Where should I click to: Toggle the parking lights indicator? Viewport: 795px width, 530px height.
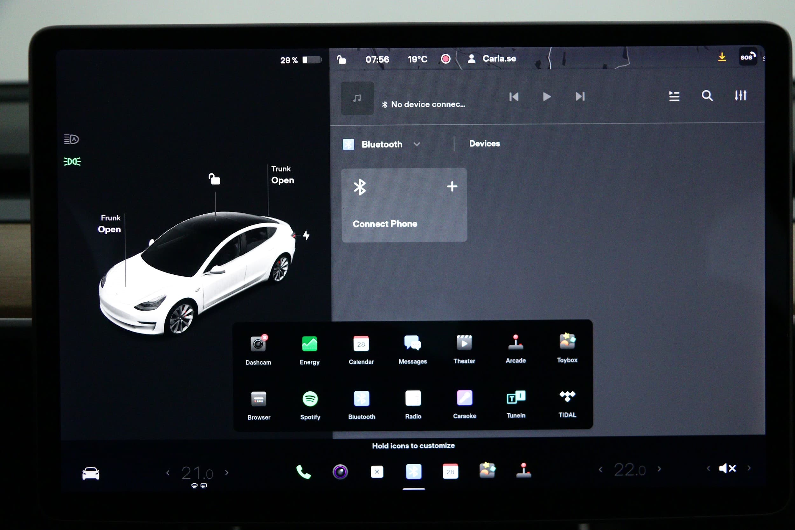click(x=72, y=162)
